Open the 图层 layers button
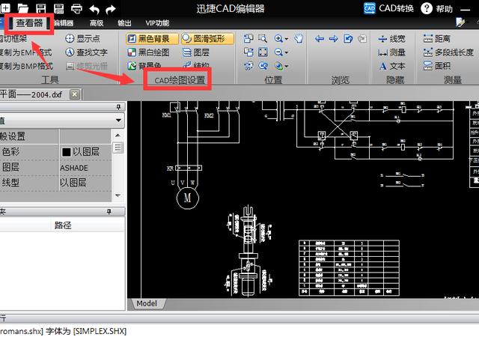The height and width of the screenshot is (337, 479). 195,52
